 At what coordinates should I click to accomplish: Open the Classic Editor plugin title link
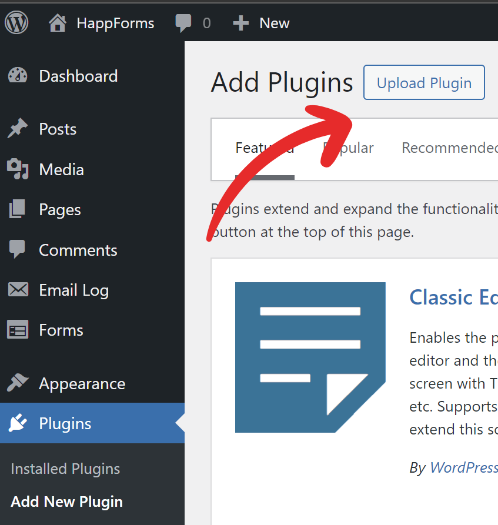454,297
